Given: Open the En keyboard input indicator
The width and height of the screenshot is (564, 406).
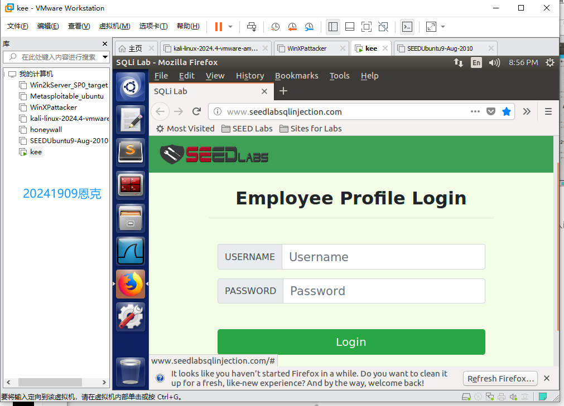Looking at the screenshot, I should 476,62.
